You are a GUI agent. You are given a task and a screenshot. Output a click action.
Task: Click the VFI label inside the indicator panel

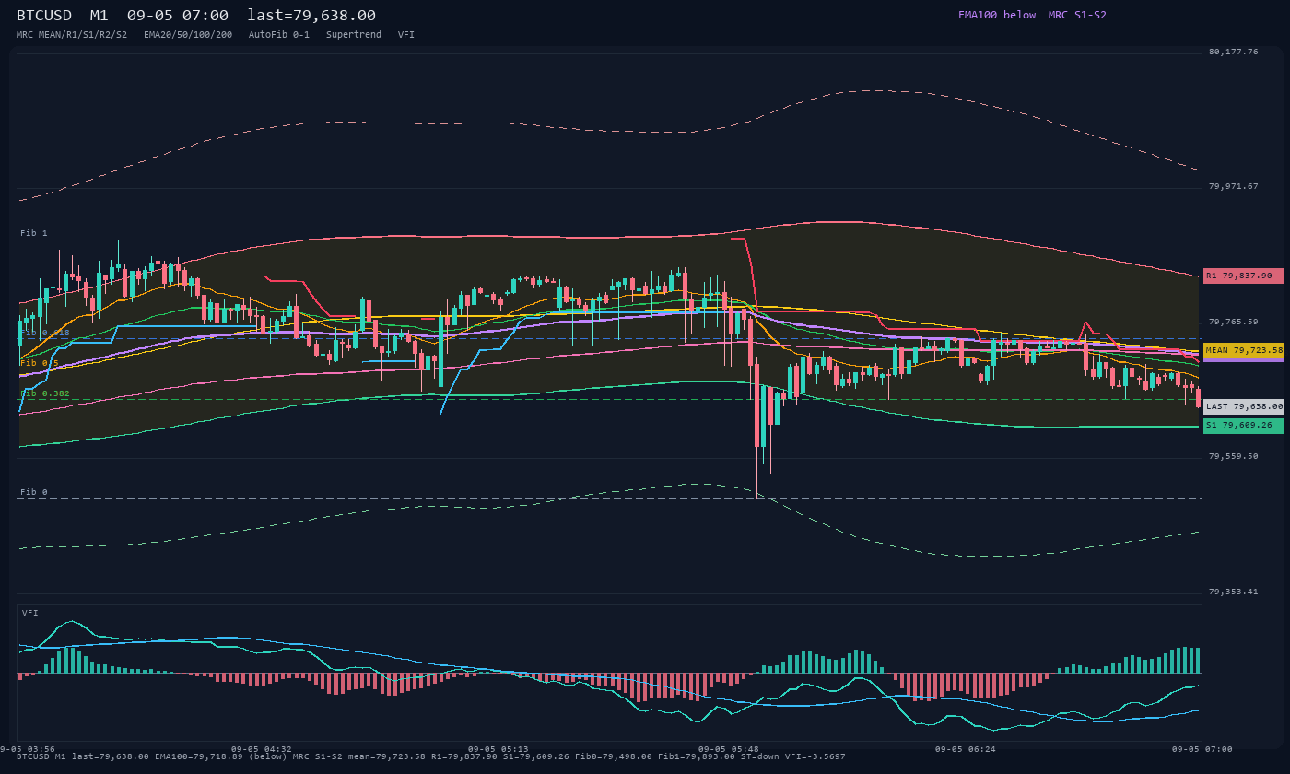pyautogui.click(x=30, y=613)
